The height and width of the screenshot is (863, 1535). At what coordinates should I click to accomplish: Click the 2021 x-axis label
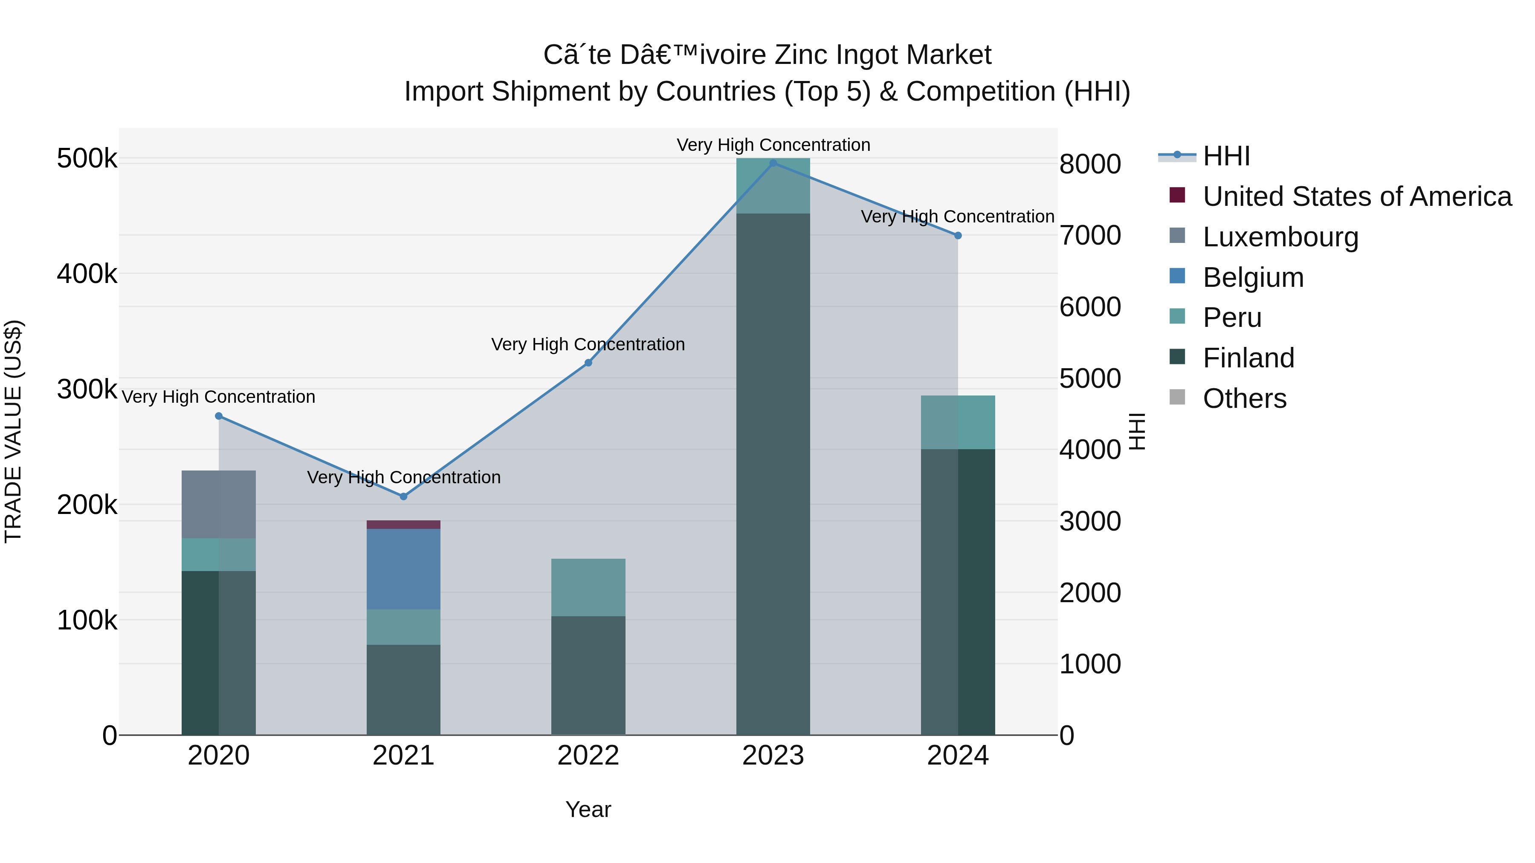click(403, 756)
